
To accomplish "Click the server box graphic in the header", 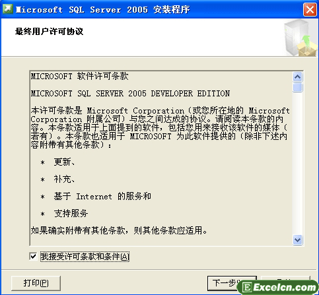I will (300, 38).
